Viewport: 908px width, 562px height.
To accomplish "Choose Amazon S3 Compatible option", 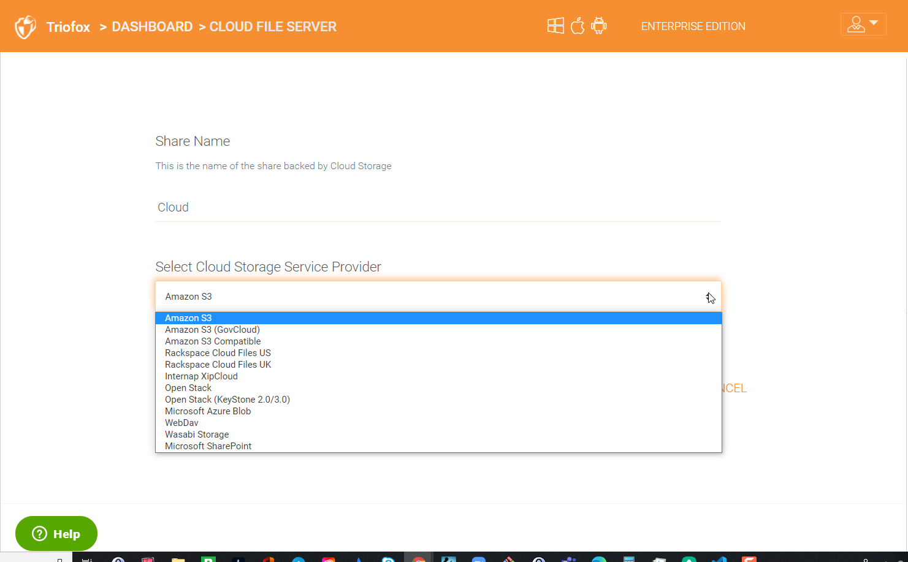I will 438,341.
